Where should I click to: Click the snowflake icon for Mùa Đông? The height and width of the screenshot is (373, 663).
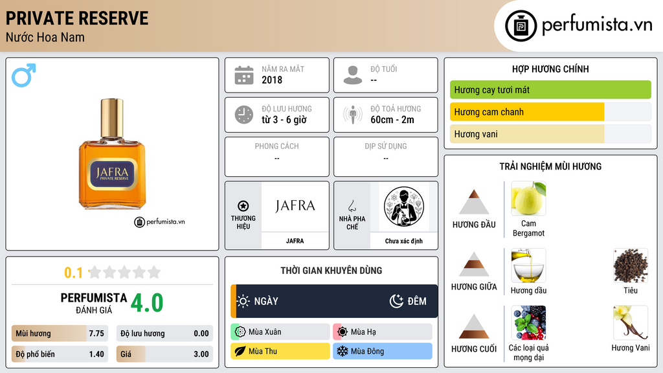[x=343, y=351]
